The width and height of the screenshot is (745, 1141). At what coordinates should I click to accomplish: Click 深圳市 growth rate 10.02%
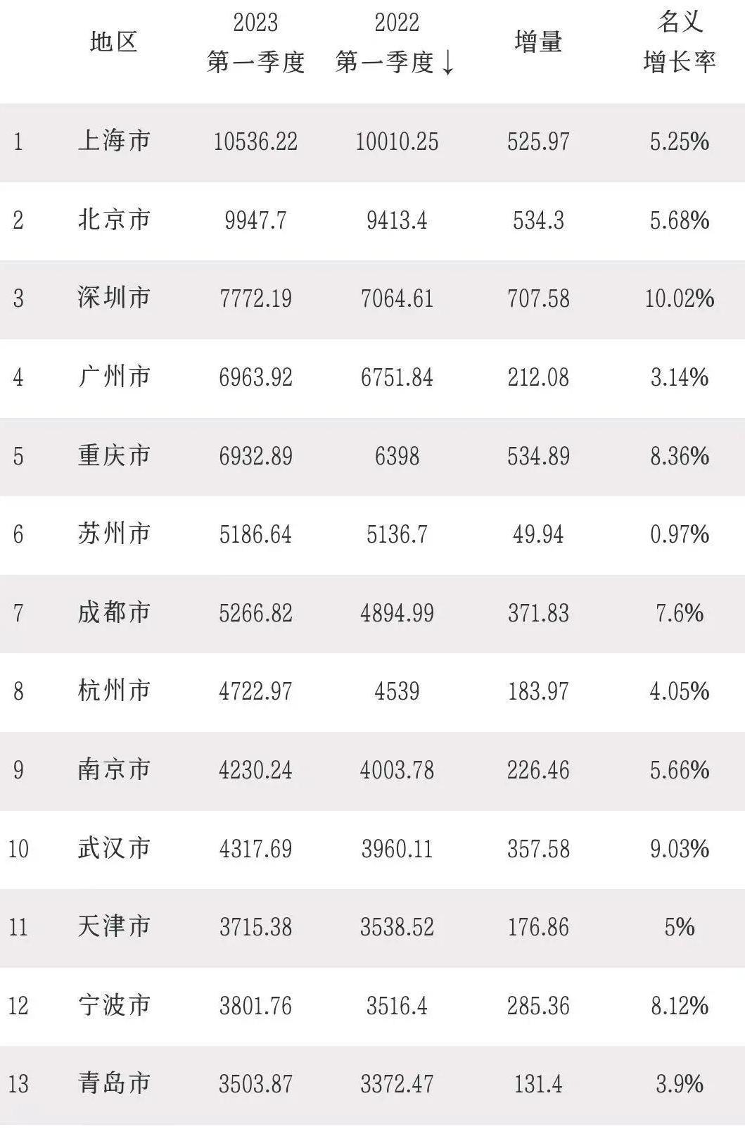click(x=680, y=298)
